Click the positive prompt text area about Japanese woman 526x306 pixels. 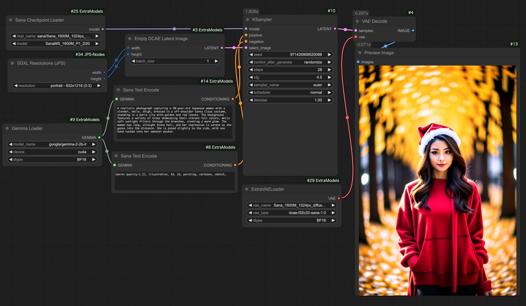[174, 122]
